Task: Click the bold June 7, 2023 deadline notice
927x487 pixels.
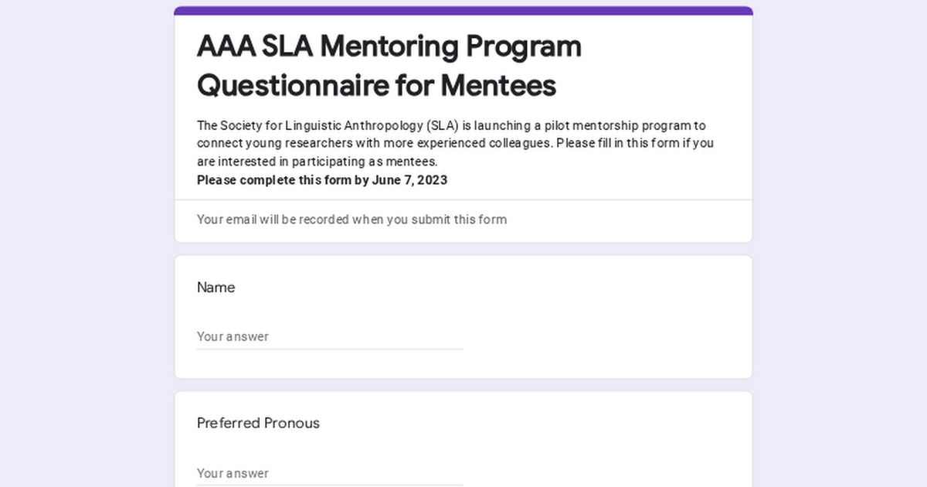Action: coord(322,180)
